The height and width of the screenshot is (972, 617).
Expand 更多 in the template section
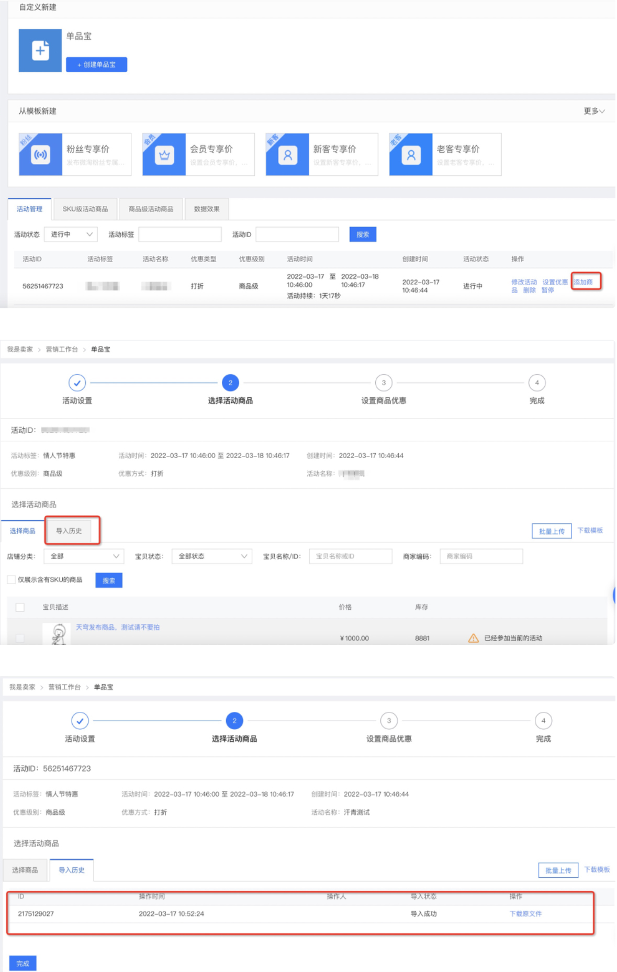pyautogui.click(x=594, y=111)
